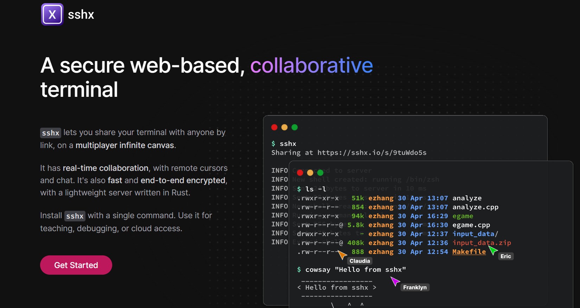
Task: Click the sshx code badge after 'Install'
Action: (75, 216)
